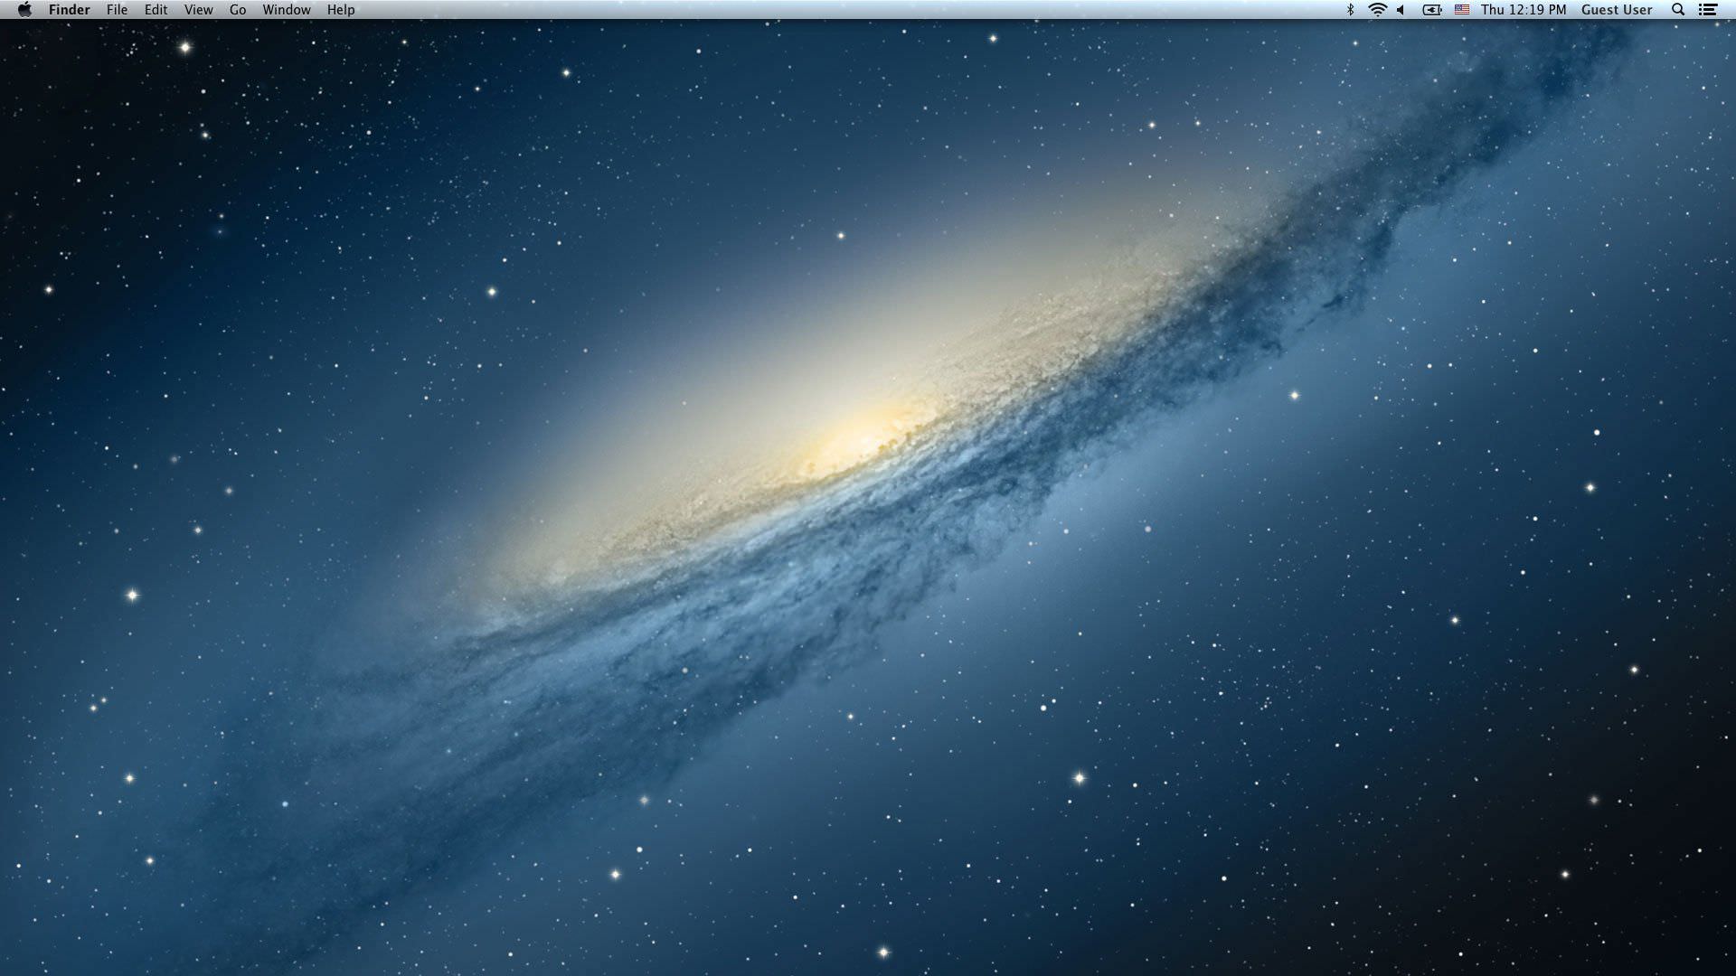Click empty menu bar space right of Help
This screenshot has height=976, width=1736.
pyautogui.click(x=814, y=10)
